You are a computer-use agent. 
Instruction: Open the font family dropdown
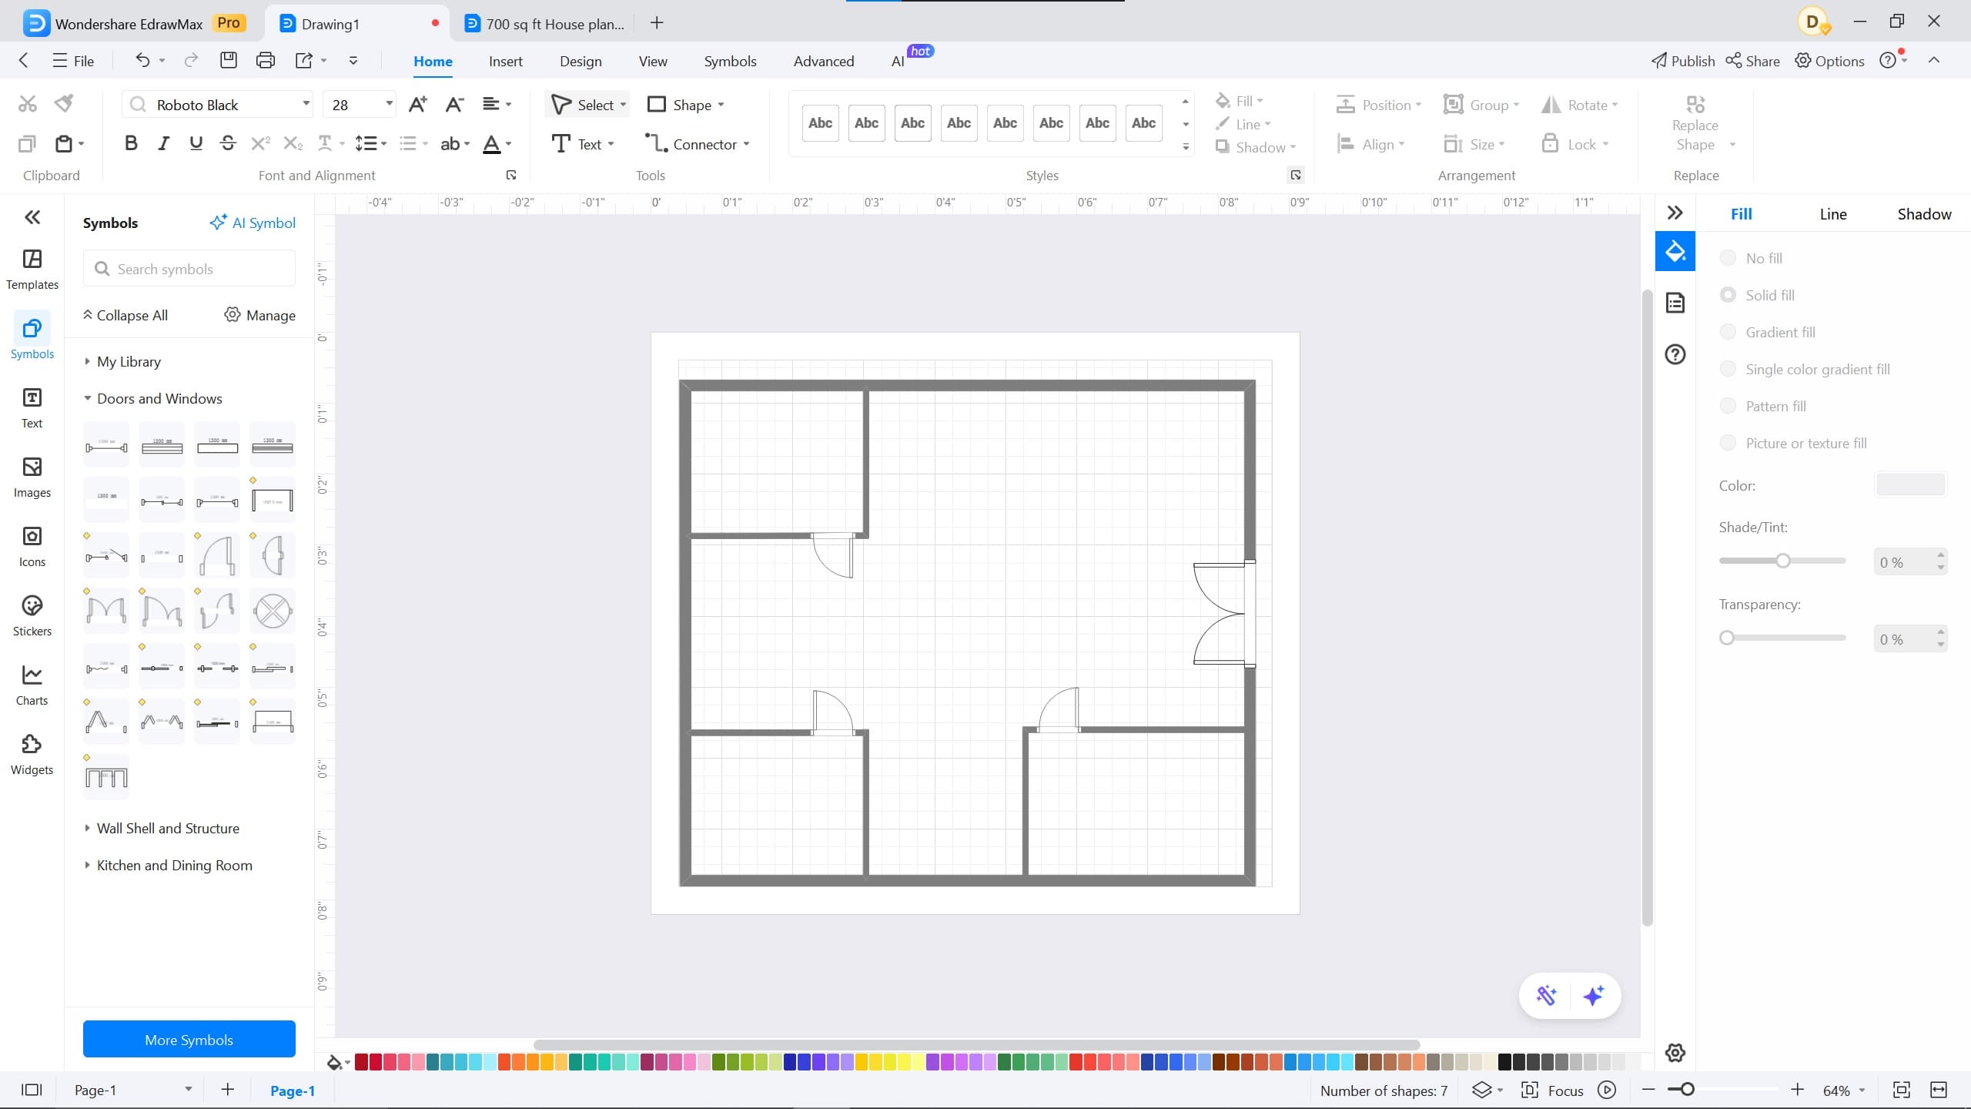(x=306, y=104)
